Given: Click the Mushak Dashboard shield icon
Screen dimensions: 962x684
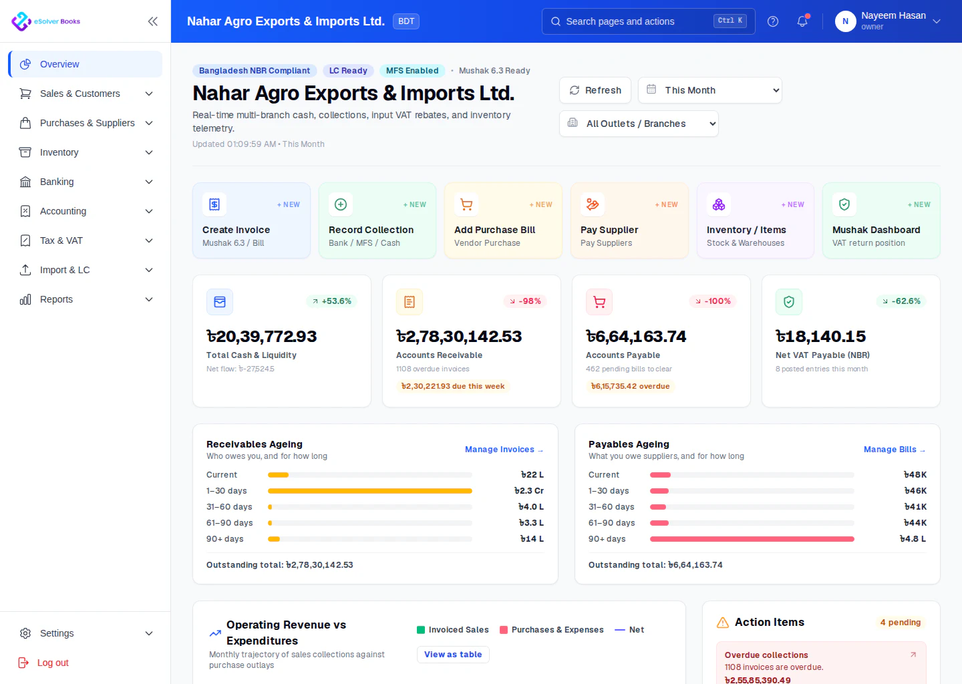Looking at the screenshot, I should 844,204.
